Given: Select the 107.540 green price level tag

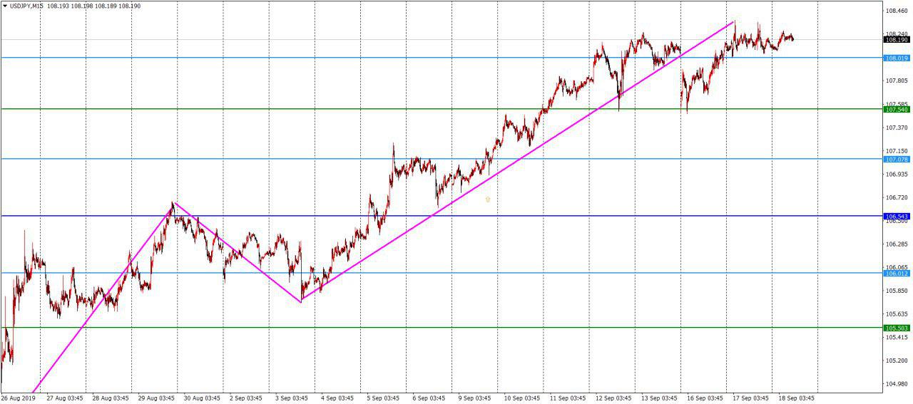Looking at the screenshot, I should click(x=897, y=109).
